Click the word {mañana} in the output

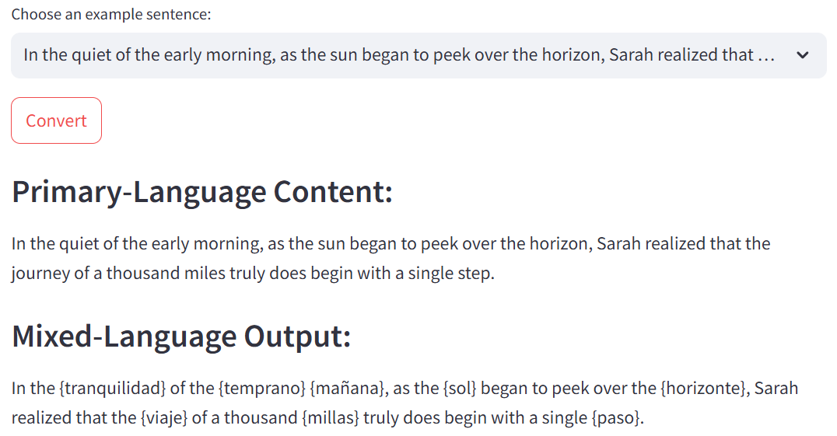point(348,388)
